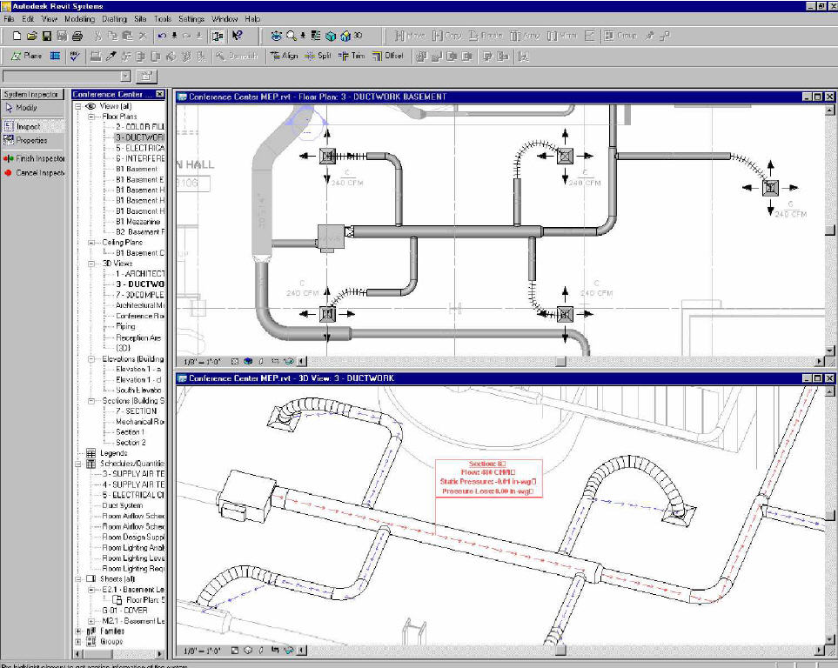Select 2 - COLOR FILL floor plan
Viewport: 838px width, 668px height.
(140, 127)
